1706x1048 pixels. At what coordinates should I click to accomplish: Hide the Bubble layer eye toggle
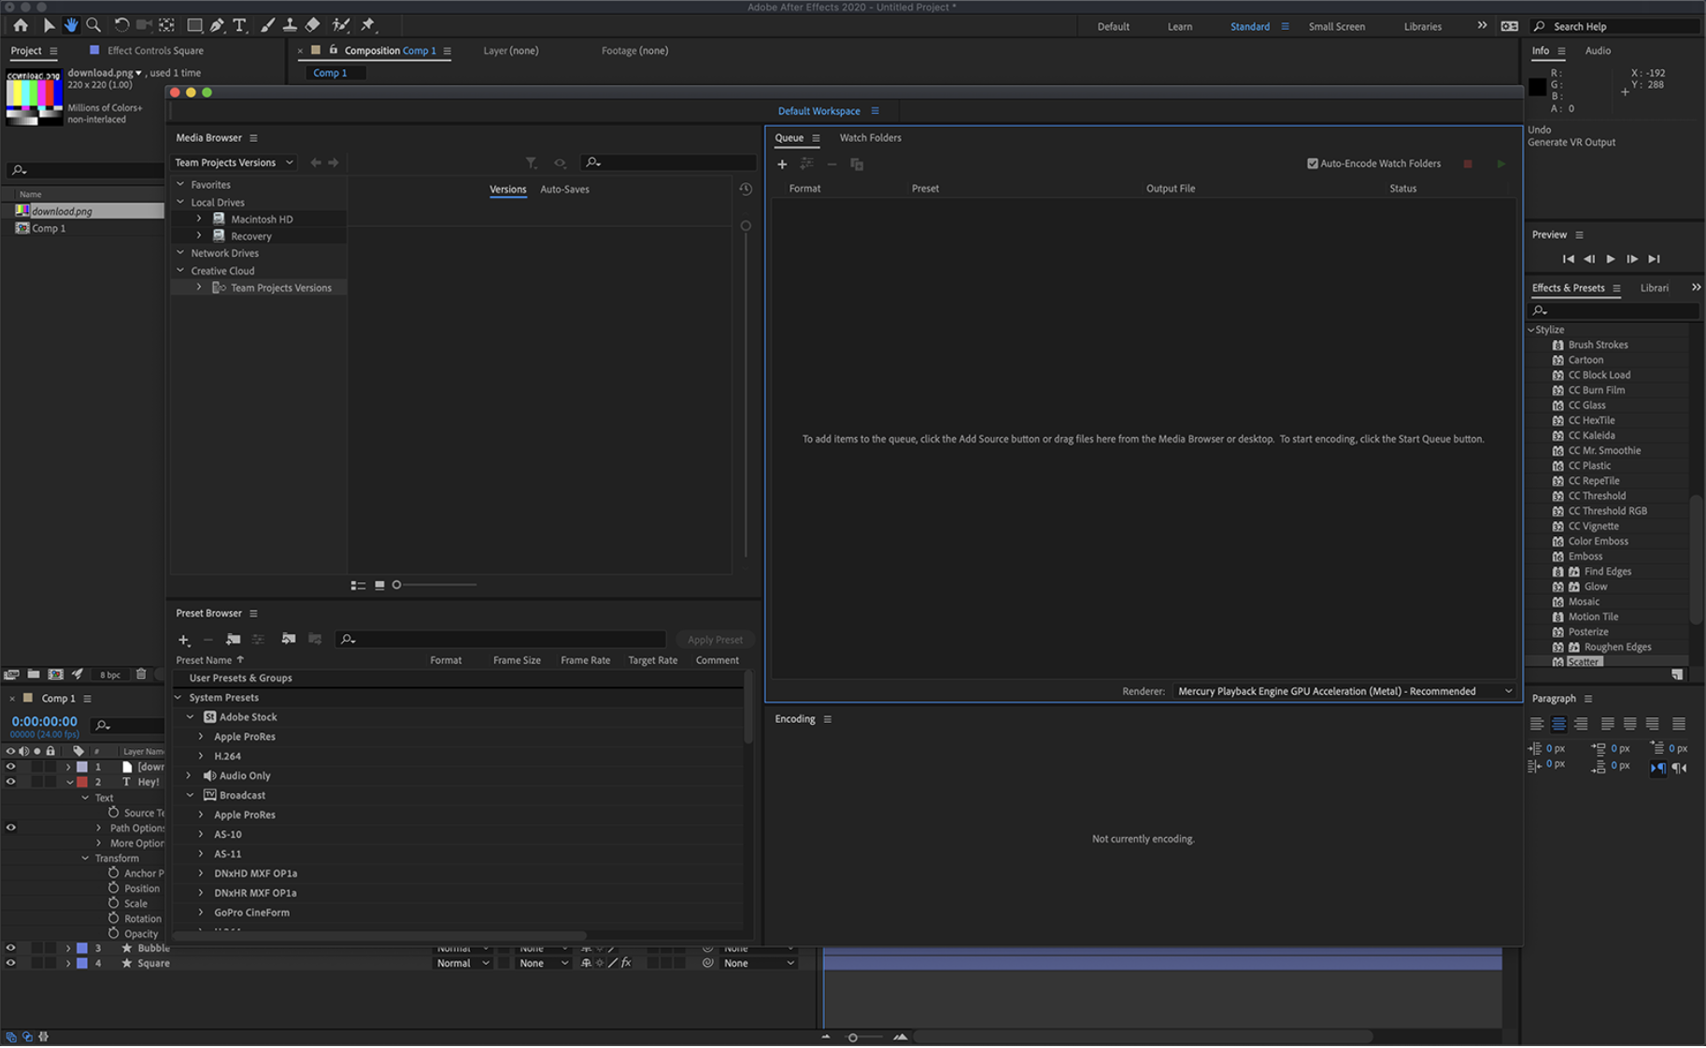click(x=11, y=948)
